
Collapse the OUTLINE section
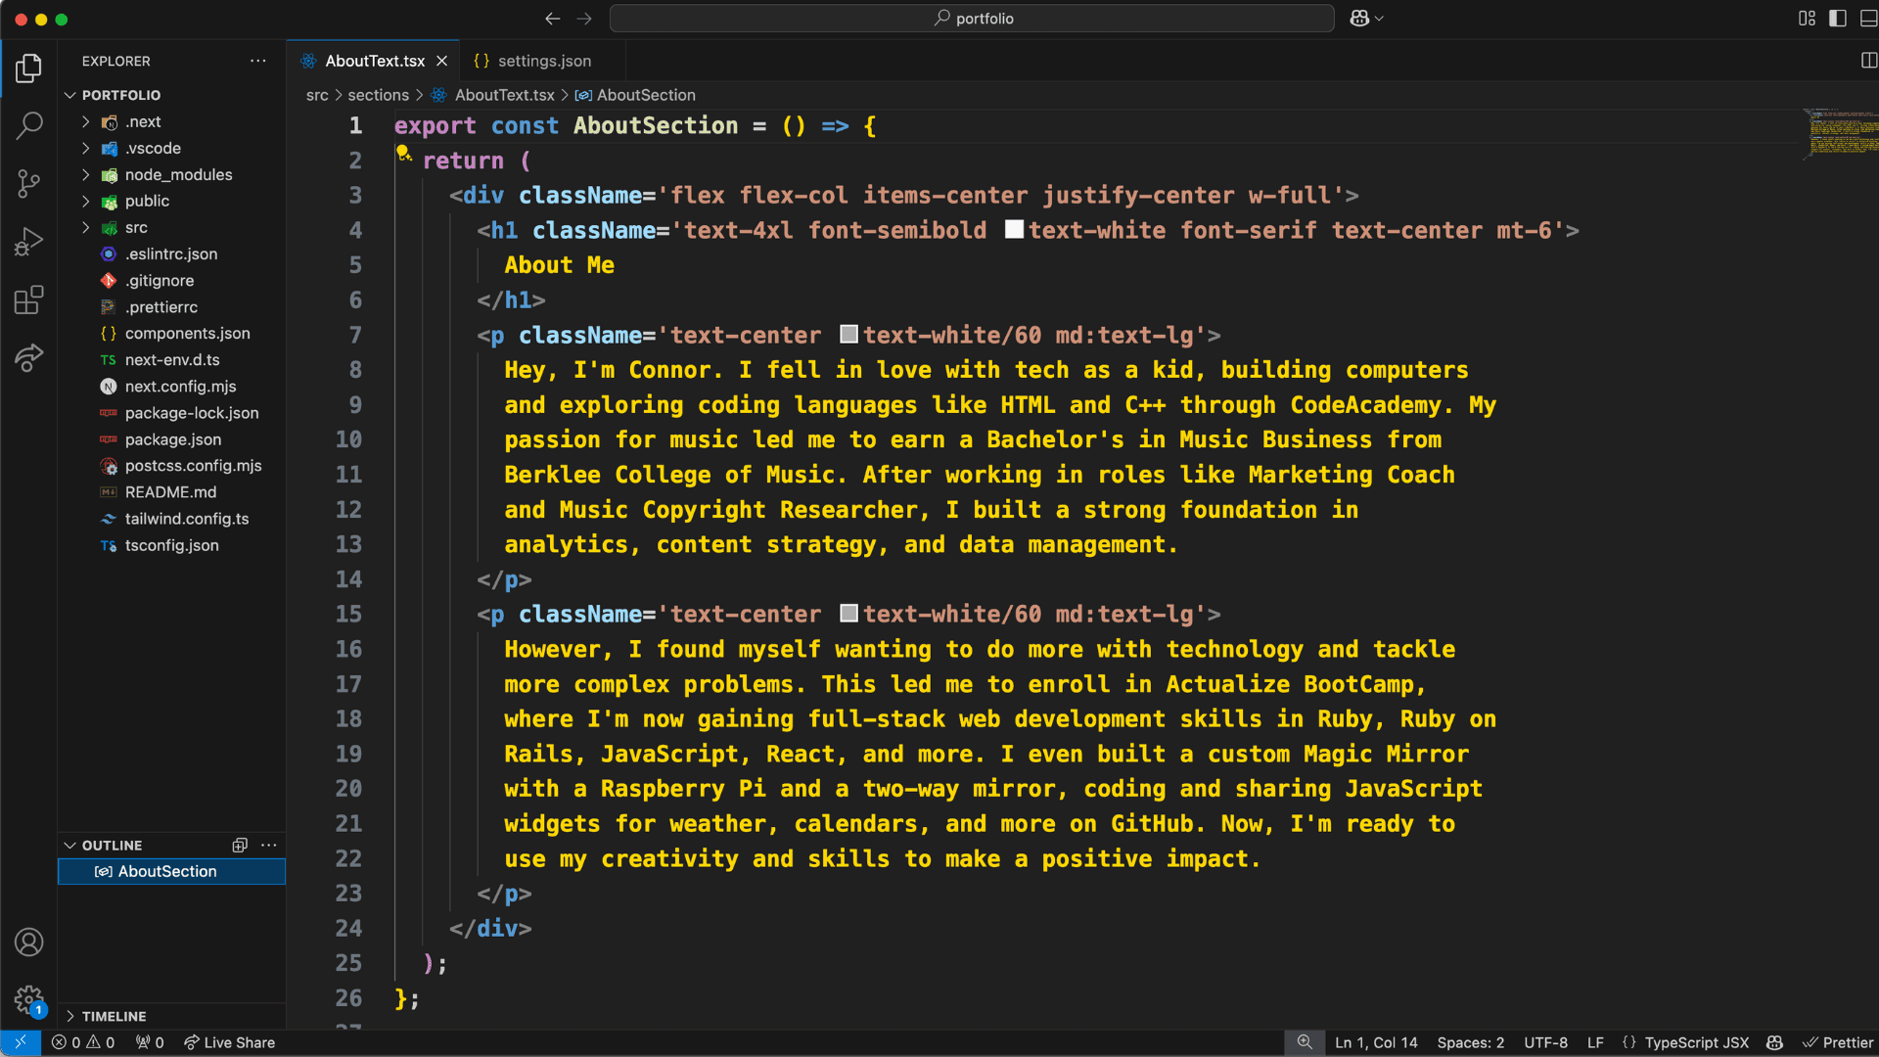click(x=112, y=845)
